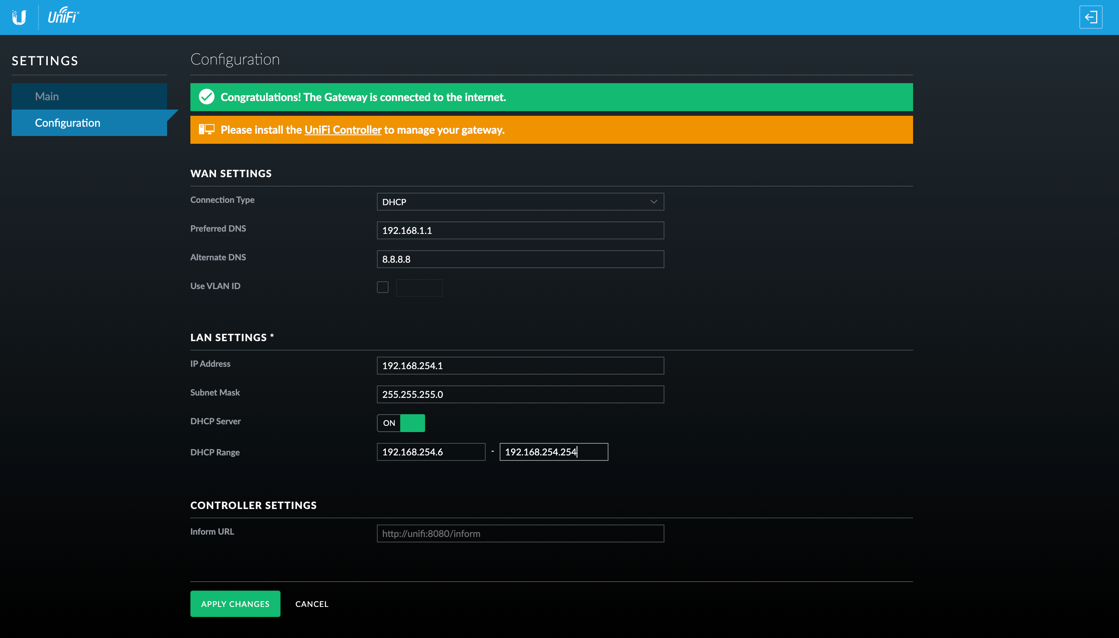
Task: Click the Preferred DNS input field
Action: pyautogui.click(x=520, y=230)
